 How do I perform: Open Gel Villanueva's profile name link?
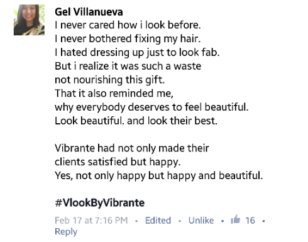[x=89, y=12]
